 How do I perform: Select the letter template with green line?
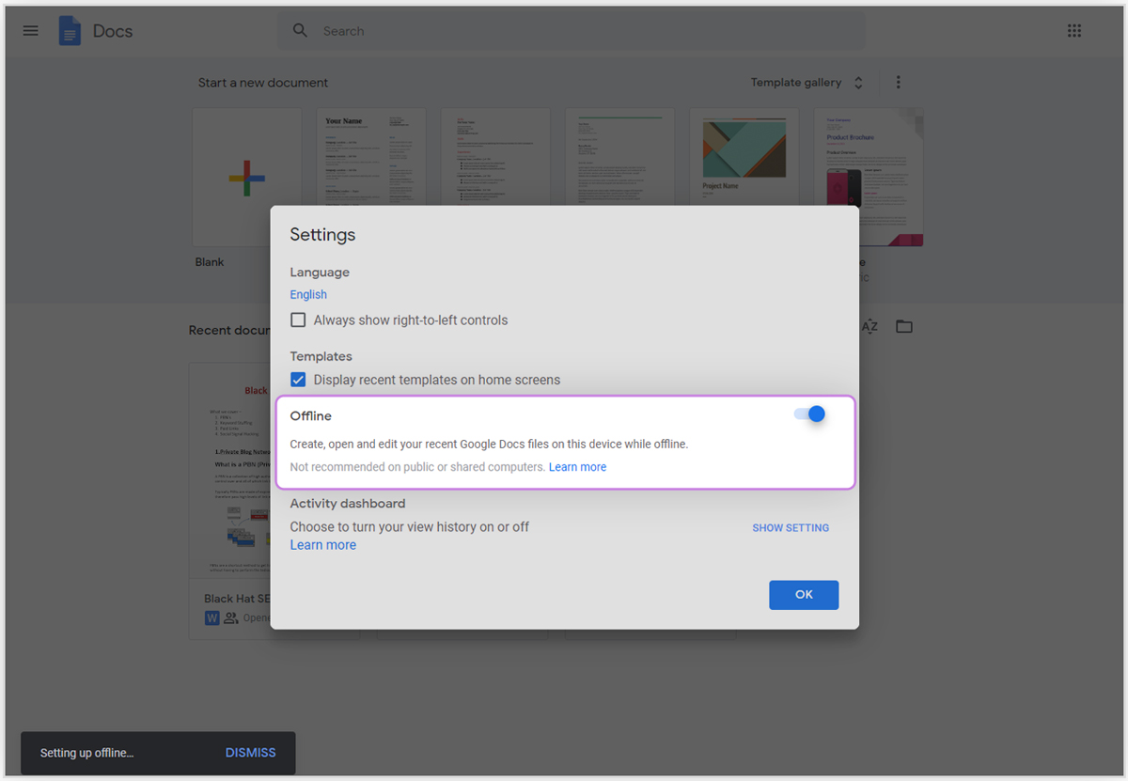(619, 156)
